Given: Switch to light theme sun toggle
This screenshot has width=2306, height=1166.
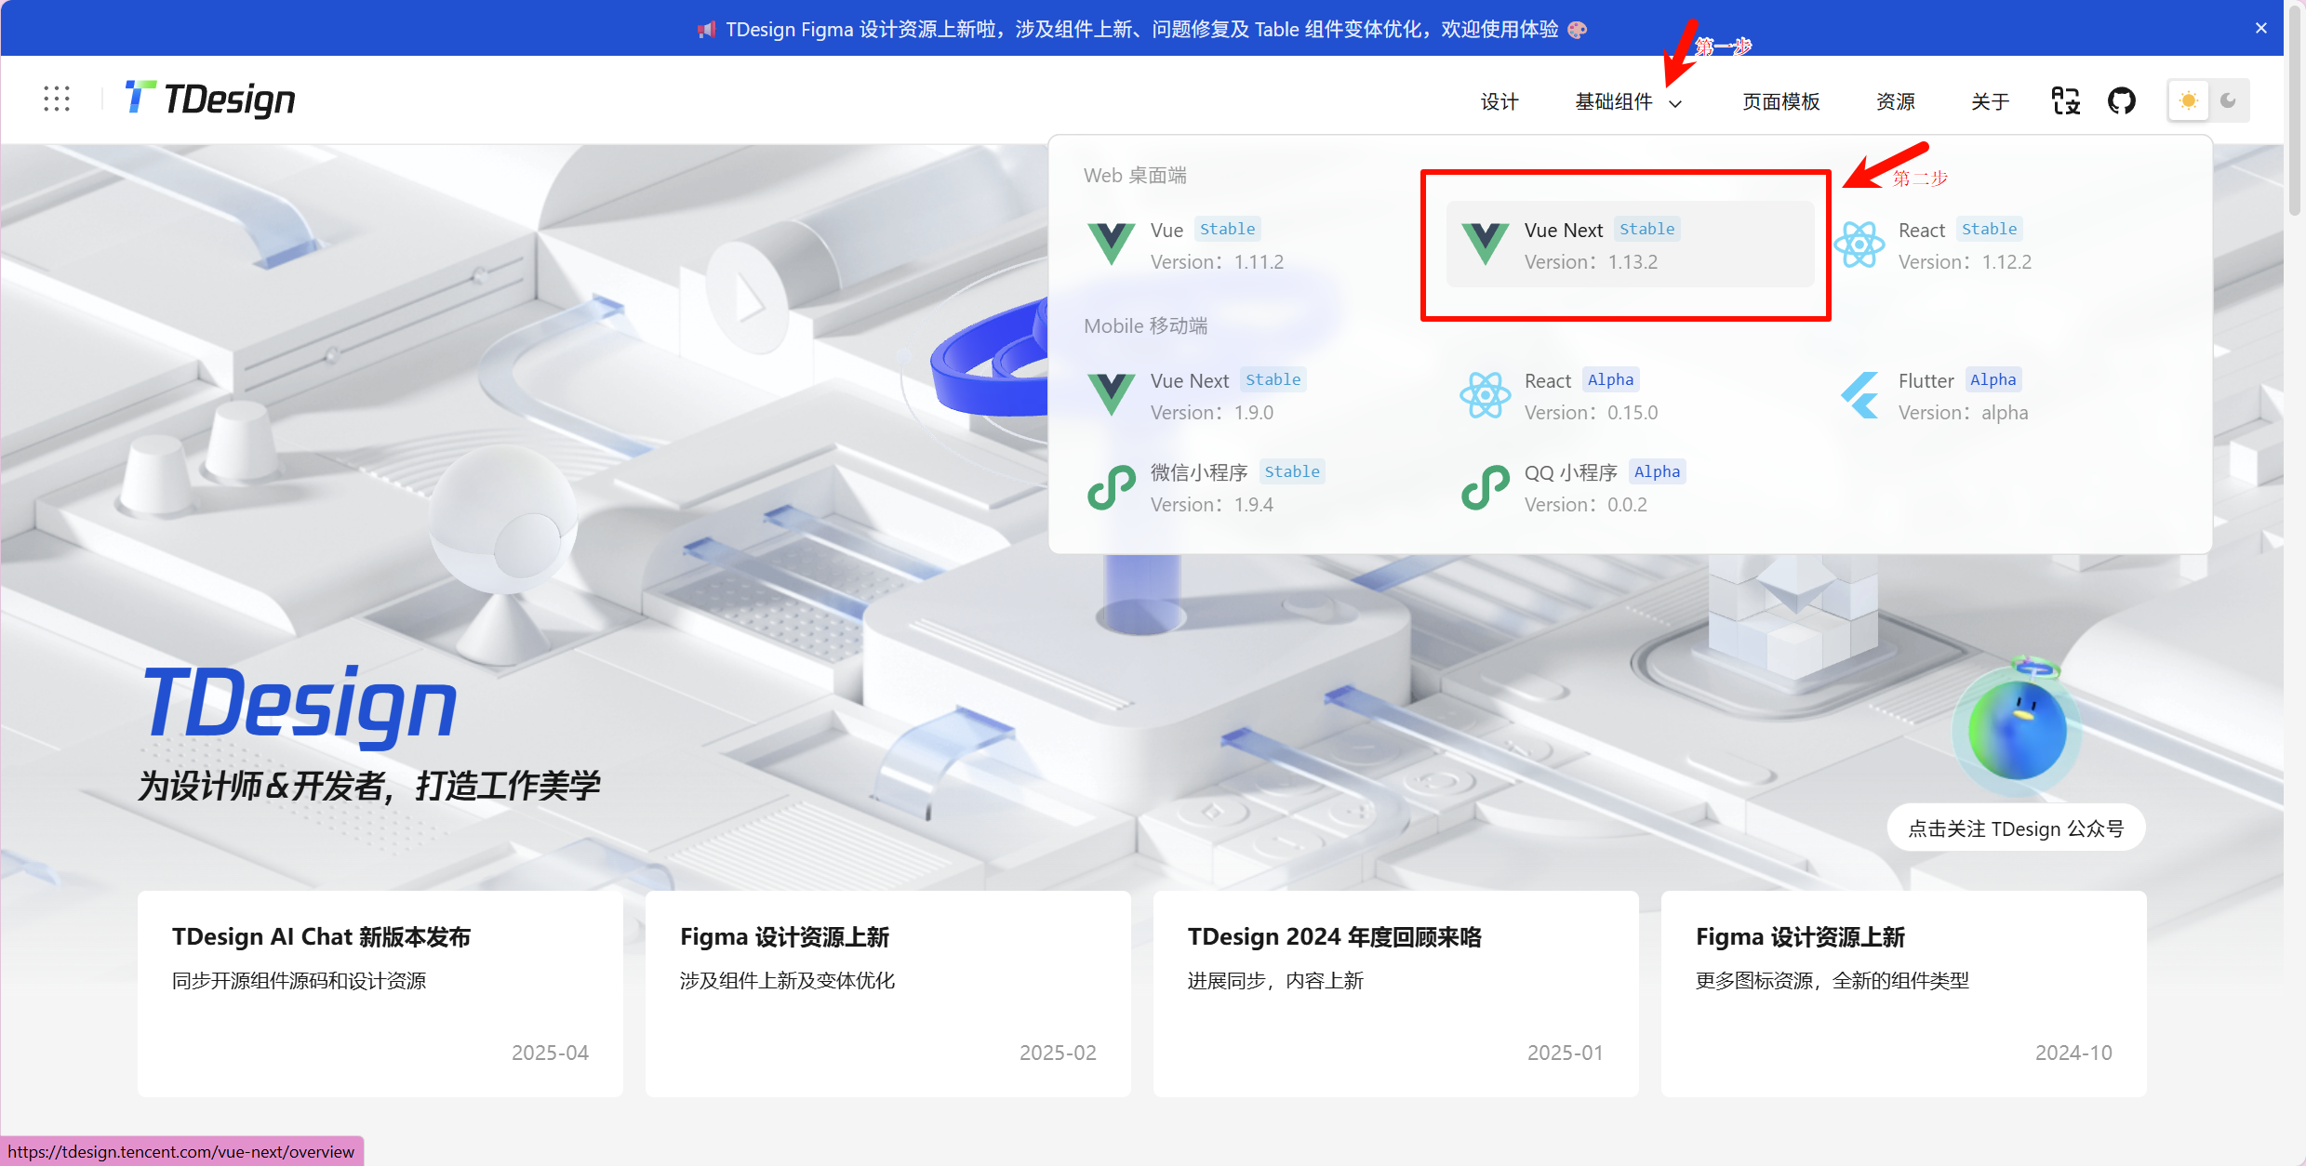Looking at the screenshot, I should pyautogui.click(x=2189, y=100).
